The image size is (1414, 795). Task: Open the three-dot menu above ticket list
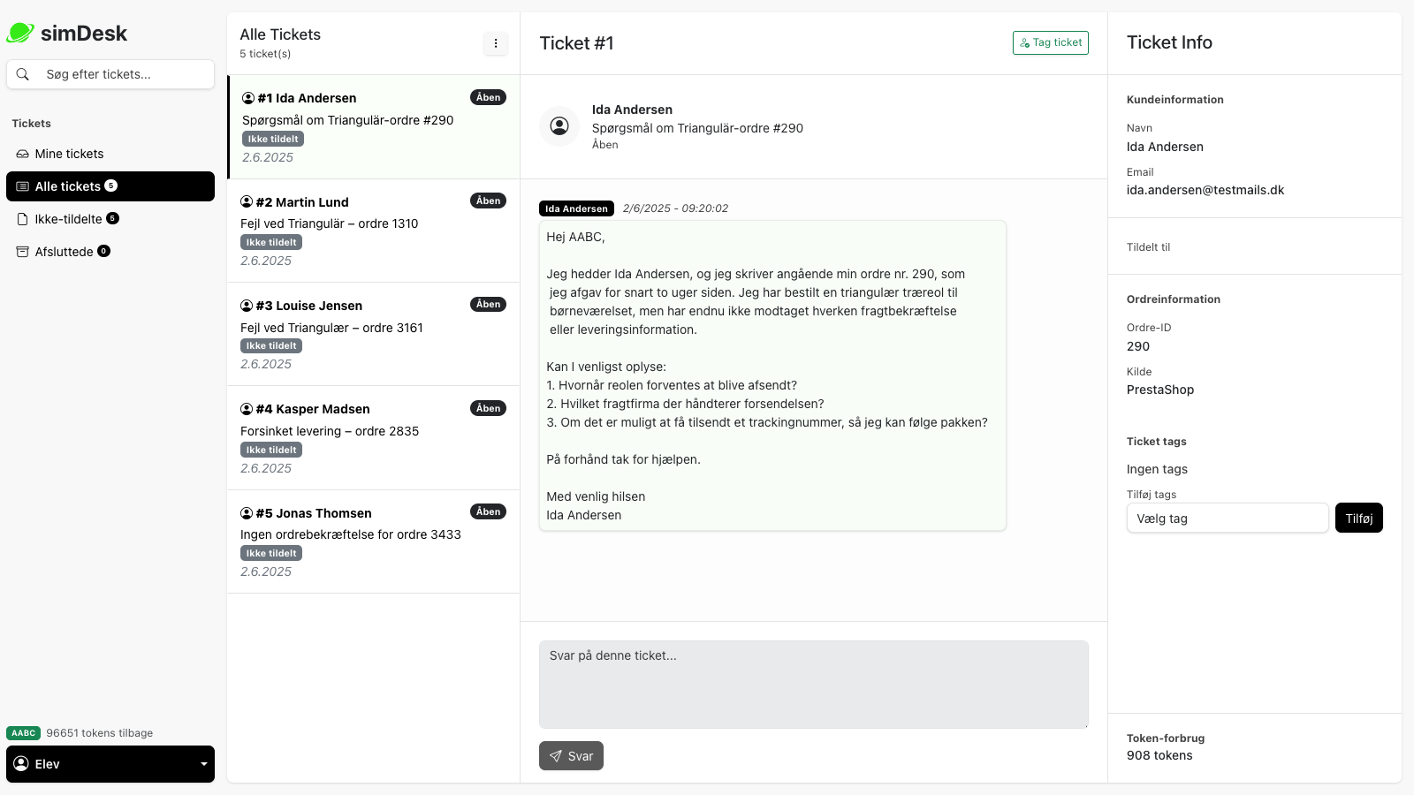[496, 42]
